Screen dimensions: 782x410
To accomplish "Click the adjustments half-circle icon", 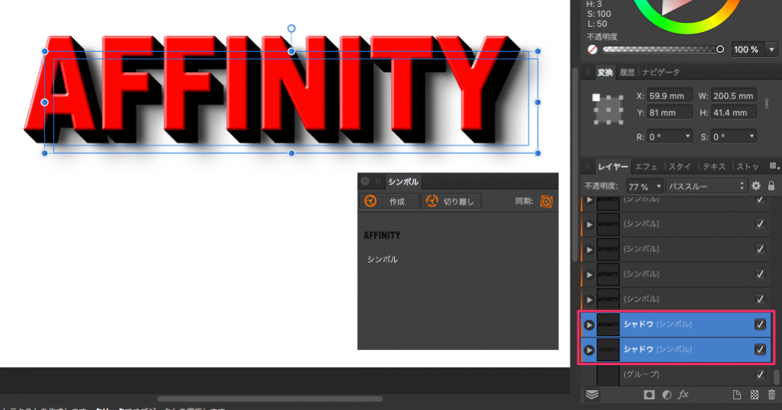I will (666, 395).
